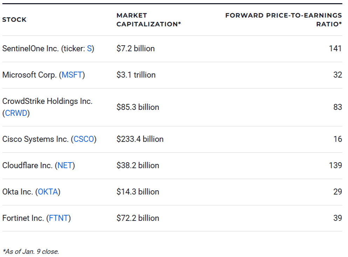348x257 pixels.
Task: Open the S ticker link for SentinelOne
Action: 89,48
